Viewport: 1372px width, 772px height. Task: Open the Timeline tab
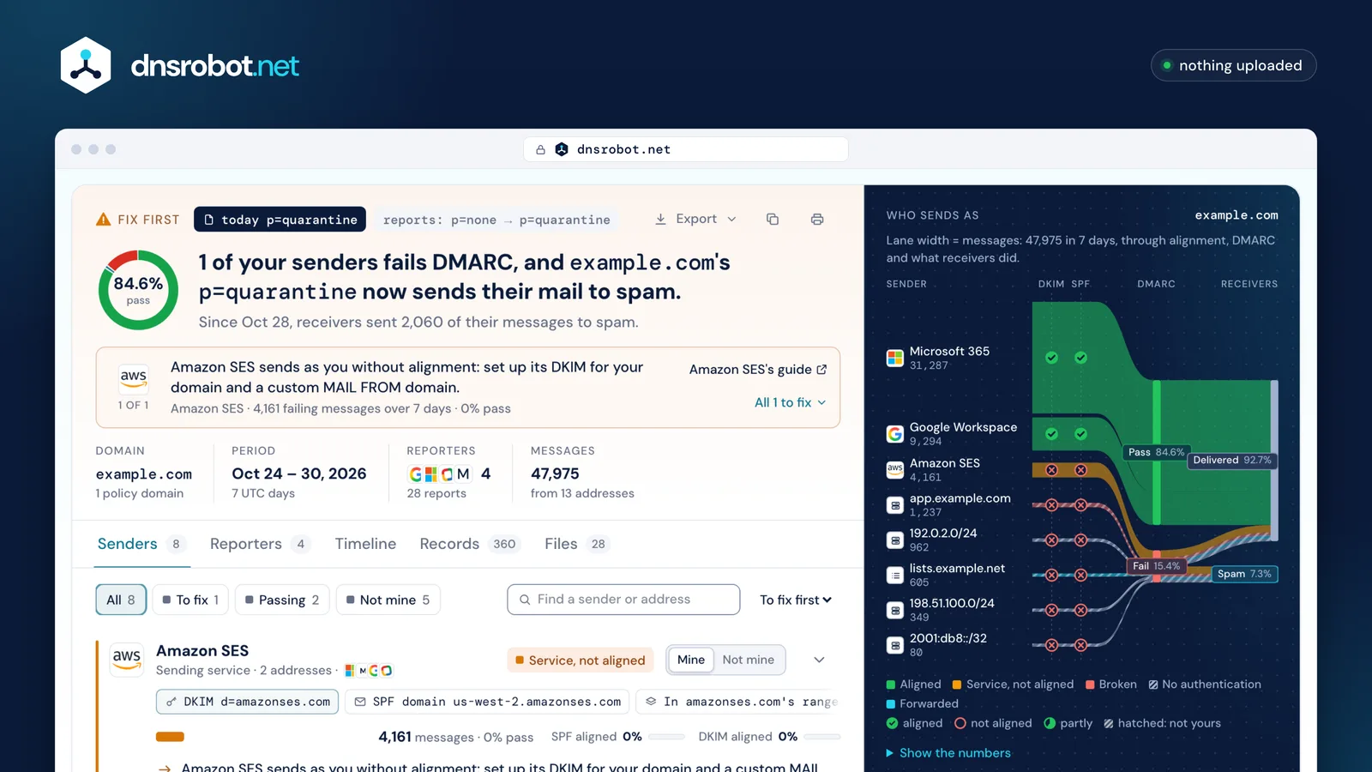tap(365, 544)
